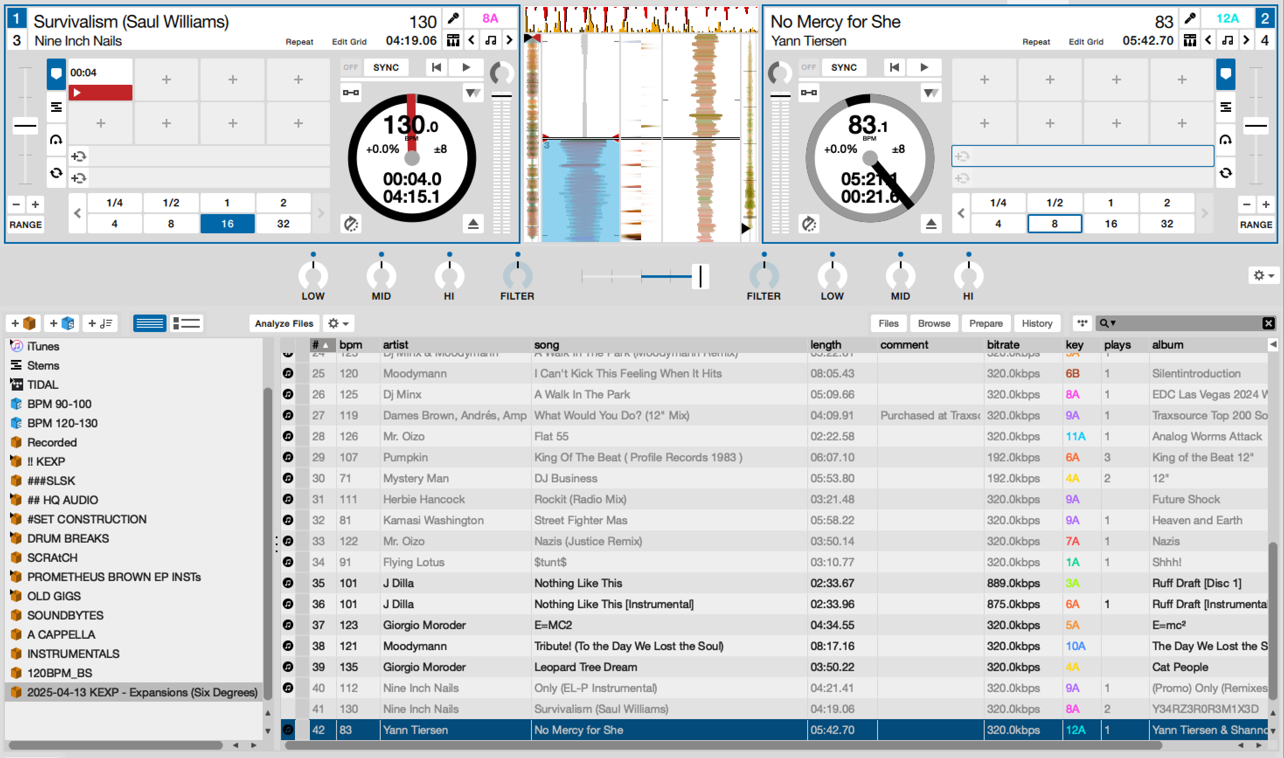Adjust deck 1 pitch fader
Viewport: 1284px width, 758px height.
(25, 126)
